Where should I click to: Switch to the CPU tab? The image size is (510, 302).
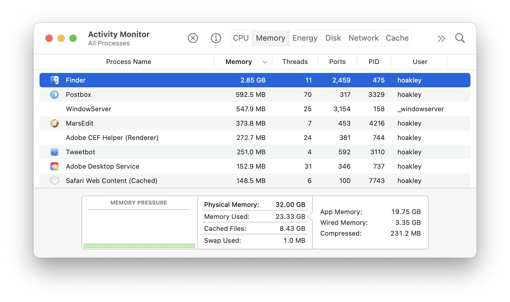click(241, 38)
